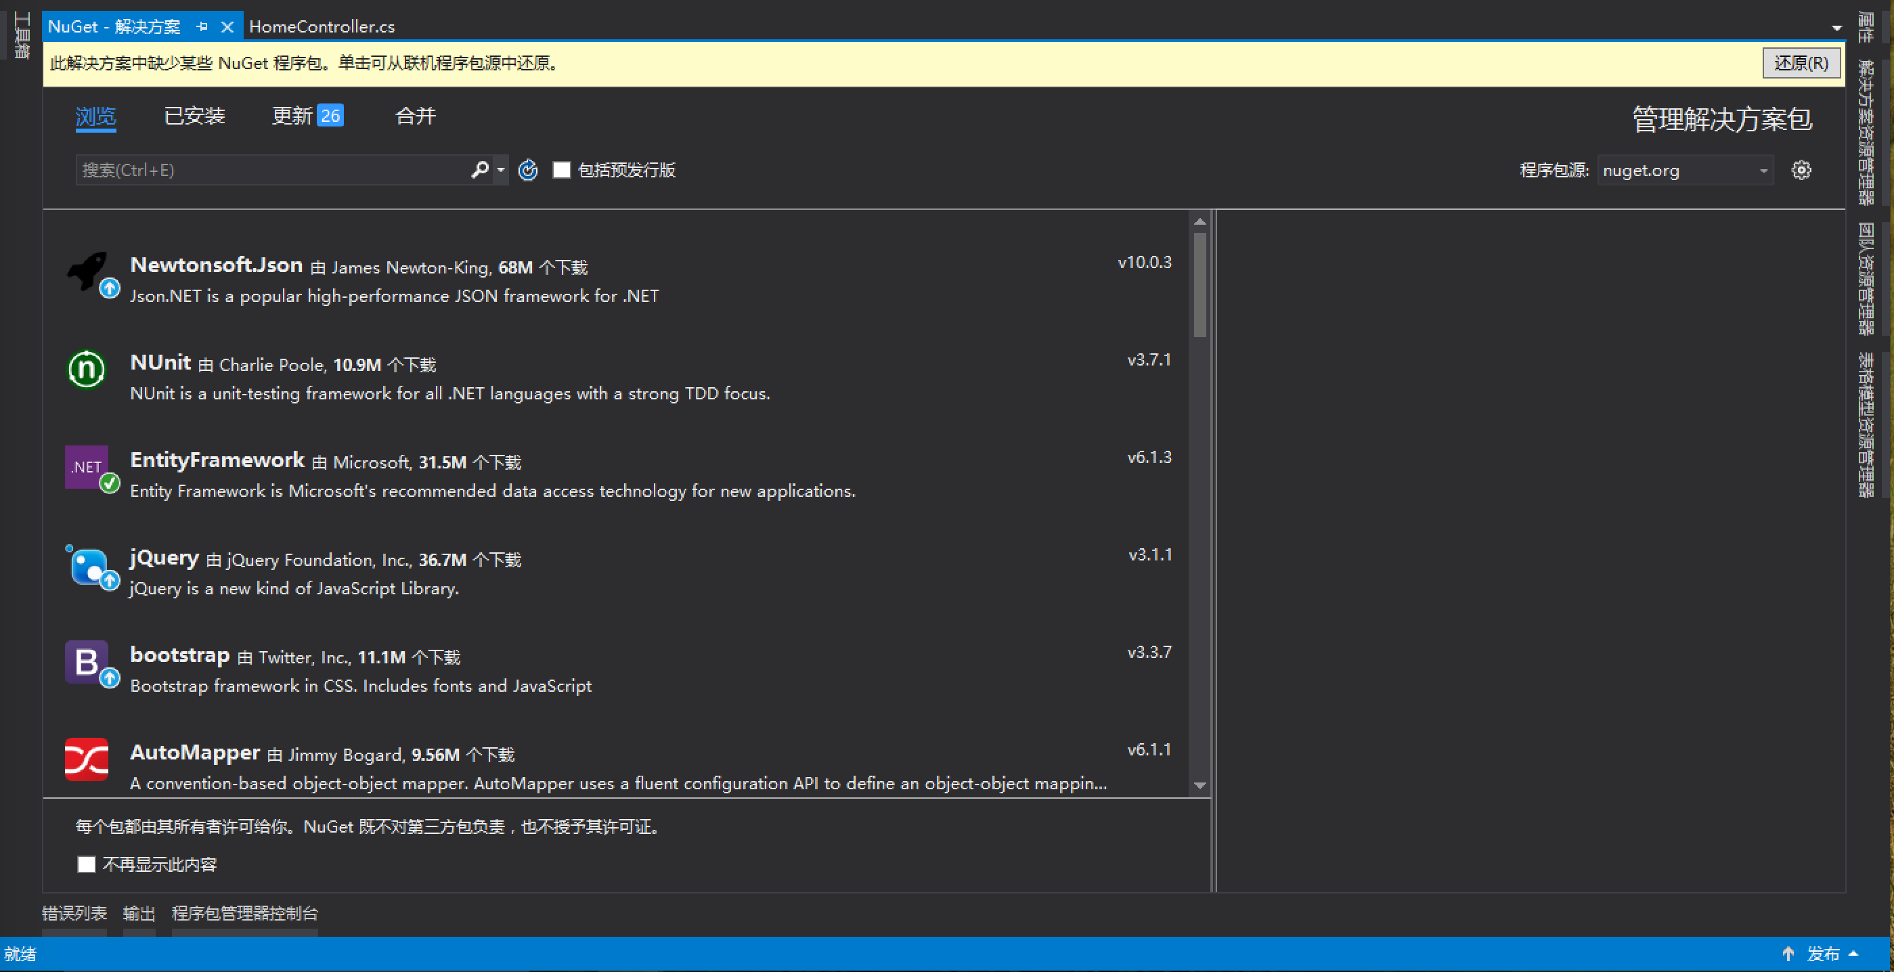Focus the 搜索(Ctrl+E) search field
The image size is (1894, 972).
coord(272,171)
